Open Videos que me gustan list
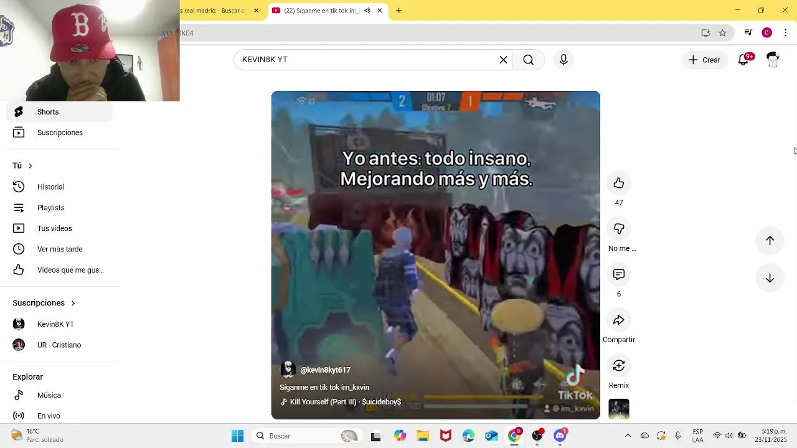Image resolution: width=797 pixels, height=448 pixels. [x=59, y=270]
